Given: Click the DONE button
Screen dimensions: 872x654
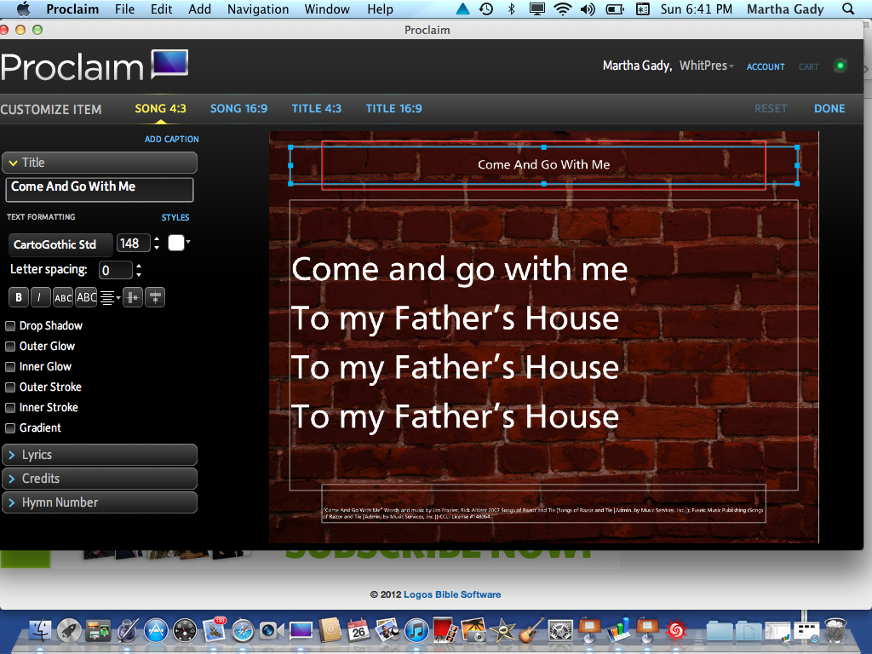Looking at the screenshot, I should pos(829,108).
